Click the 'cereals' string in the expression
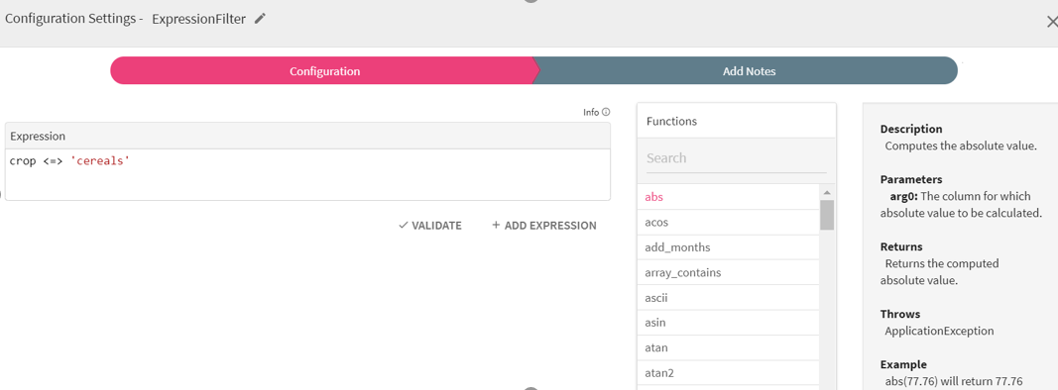 (99, 161)
